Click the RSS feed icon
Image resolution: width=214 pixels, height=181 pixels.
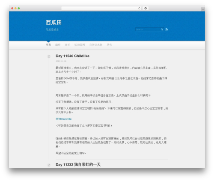(x=167, y=30)
